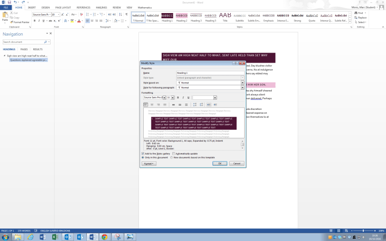Open the font name dropdown in Modify Style dialog
Image resolution: width=386 pixels, height=241 pixels.
coord(164,98)
